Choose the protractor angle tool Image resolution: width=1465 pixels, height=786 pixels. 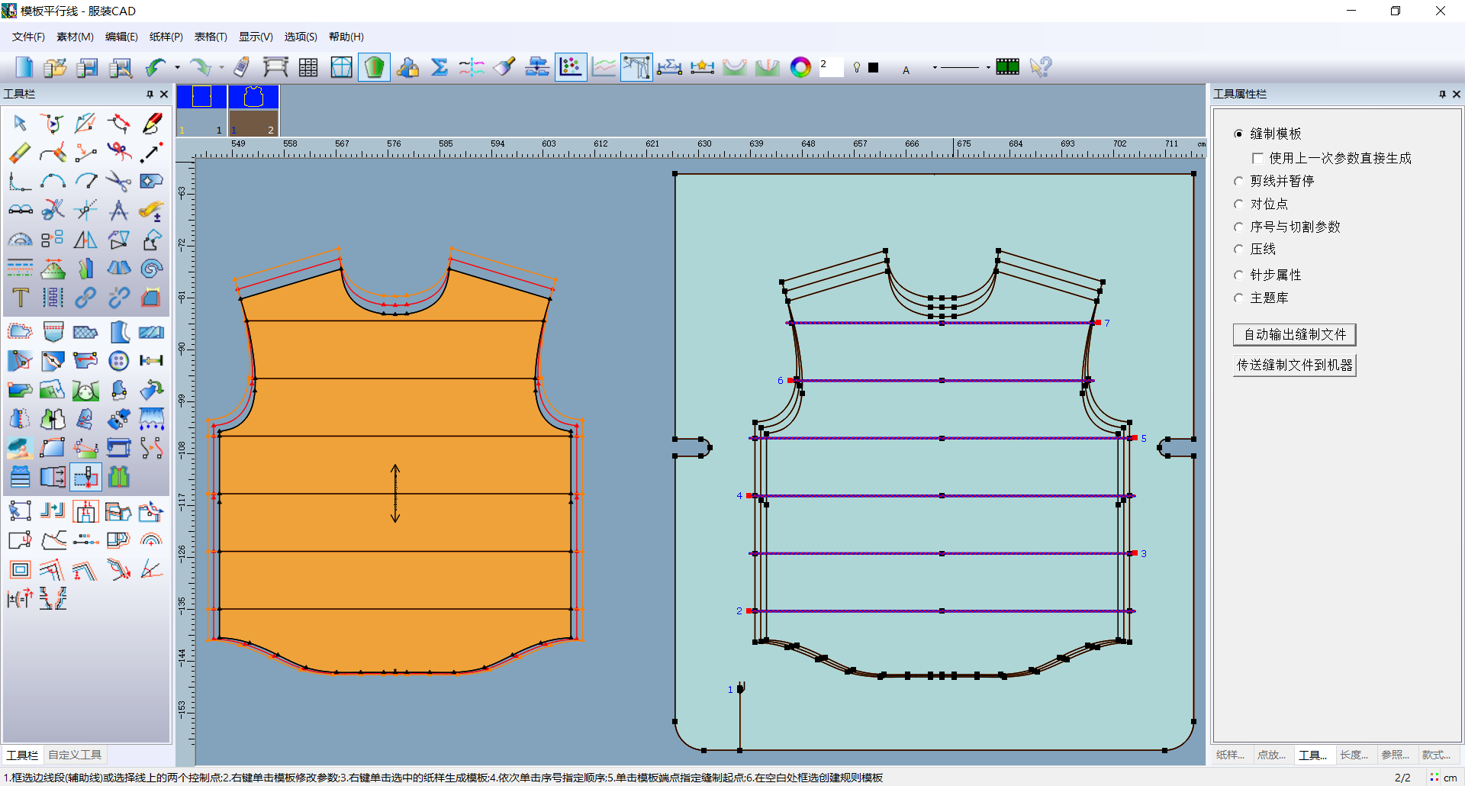pyautogui.click(x=20, y=240)
